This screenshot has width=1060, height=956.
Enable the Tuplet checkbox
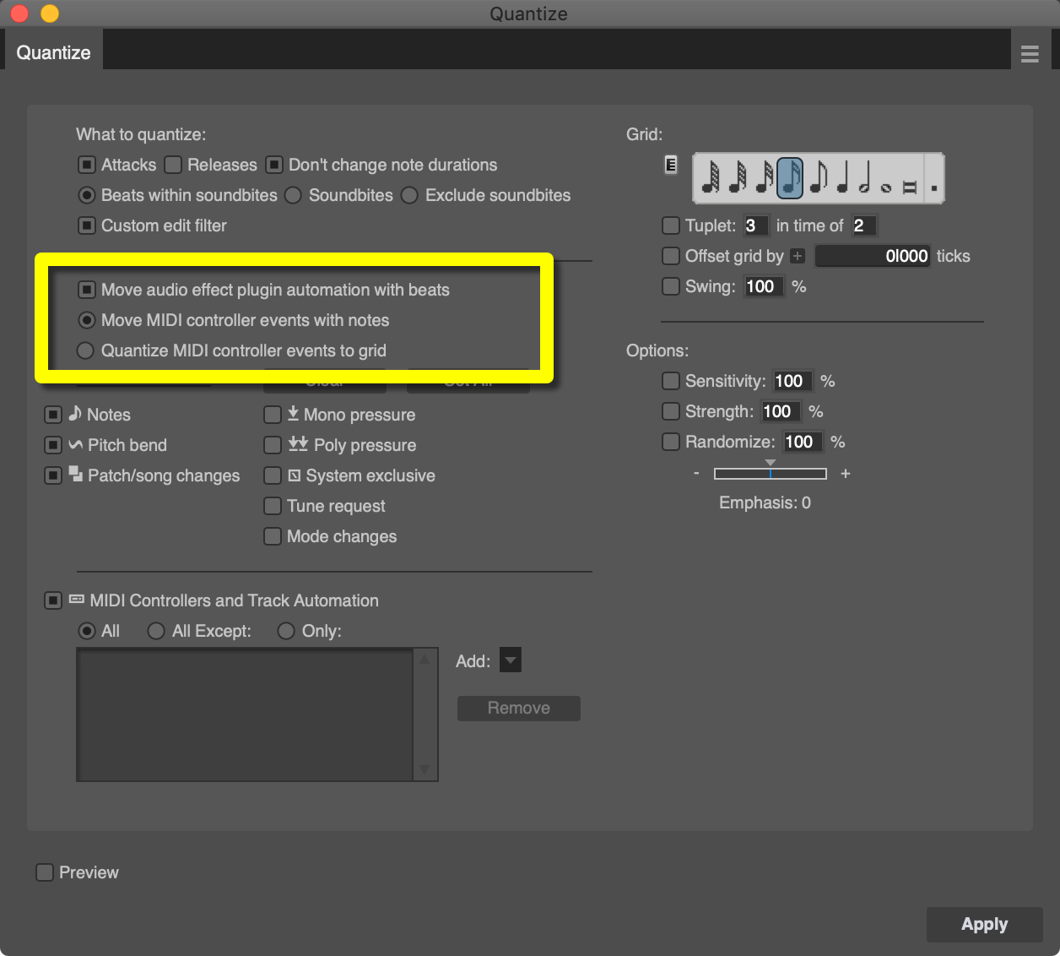click(671, 225)
